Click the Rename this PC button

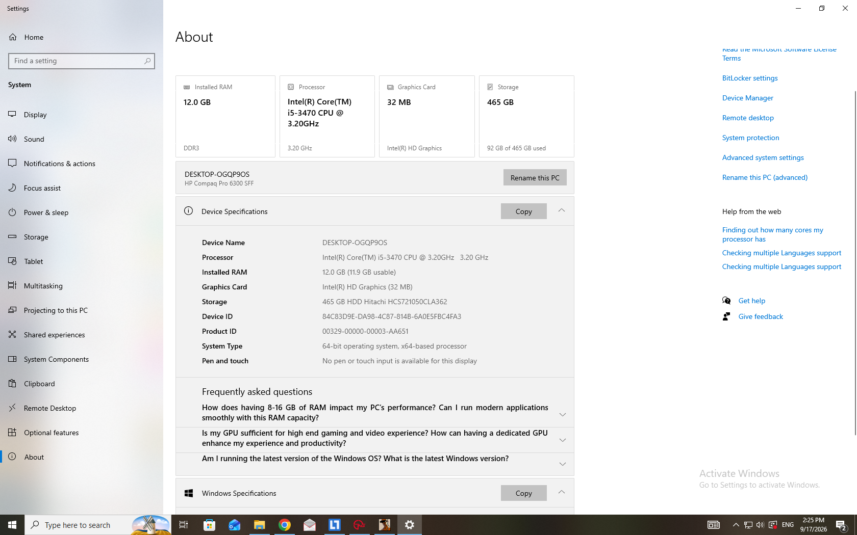535,177
